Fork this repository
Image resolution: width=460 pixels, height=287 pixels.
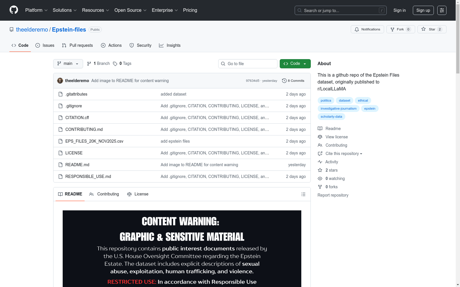click(401, 29)
